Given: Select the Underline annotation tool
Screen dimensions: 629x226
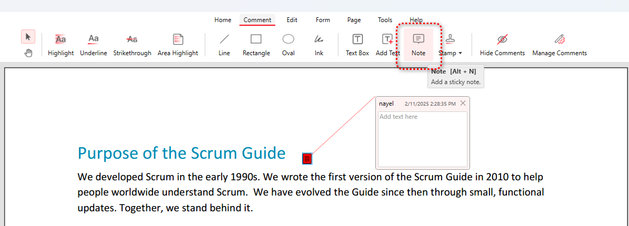Looking at the screenshot, I should [93, 44].
